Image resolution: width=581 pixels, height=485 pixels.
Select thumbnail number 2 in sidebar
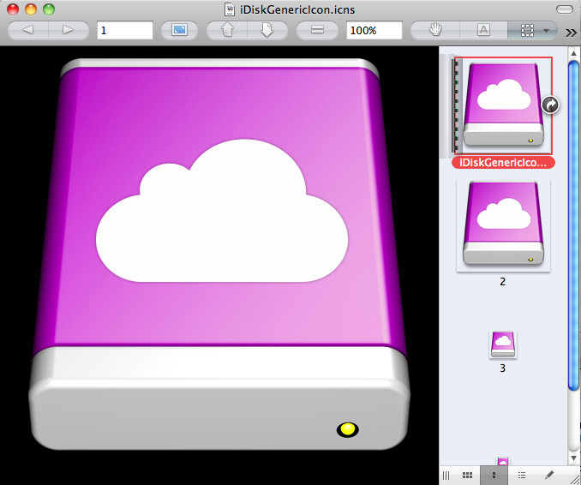click(503, 225)
